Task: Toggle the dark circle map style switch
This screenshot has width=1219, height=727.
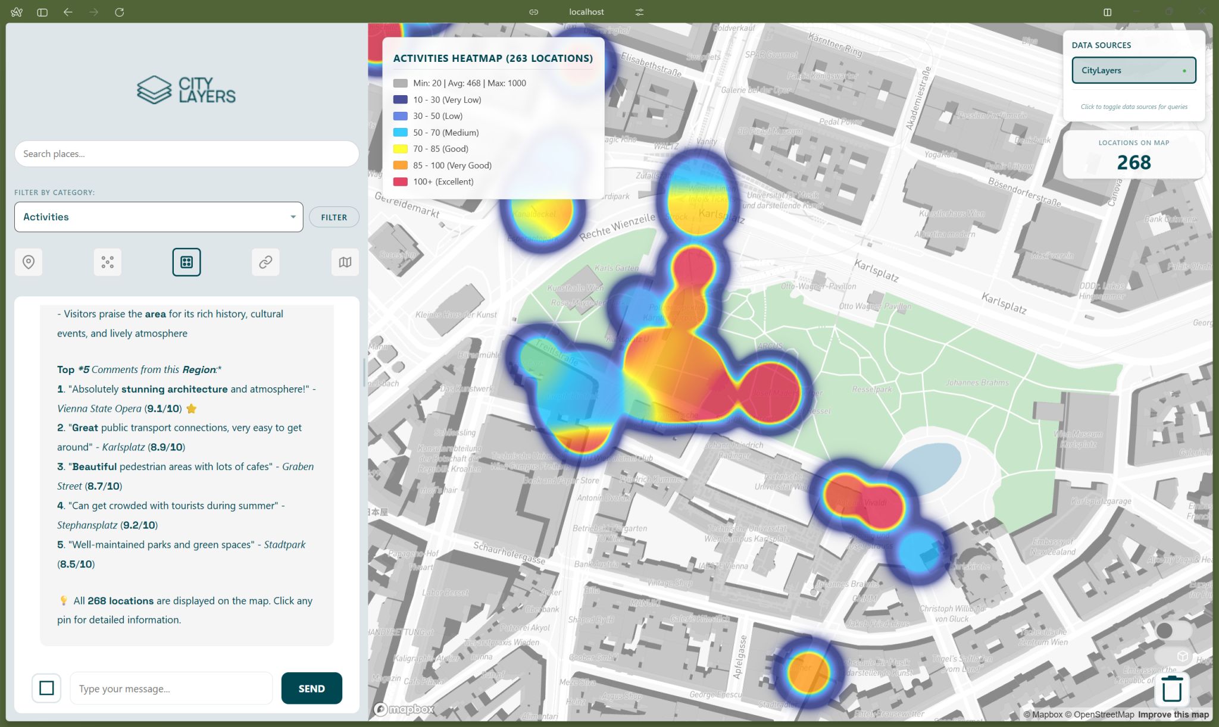Action: click(1173, 631)
